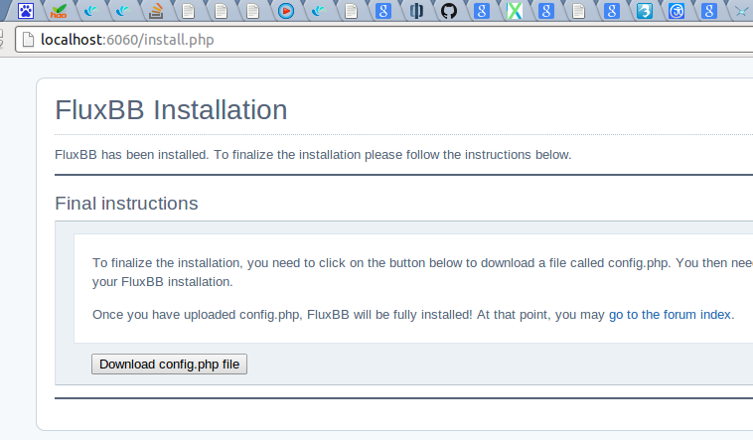The image size is (753, 440).
Task: Switch to the Baidu paw-print tab
Action: [26, 11]
